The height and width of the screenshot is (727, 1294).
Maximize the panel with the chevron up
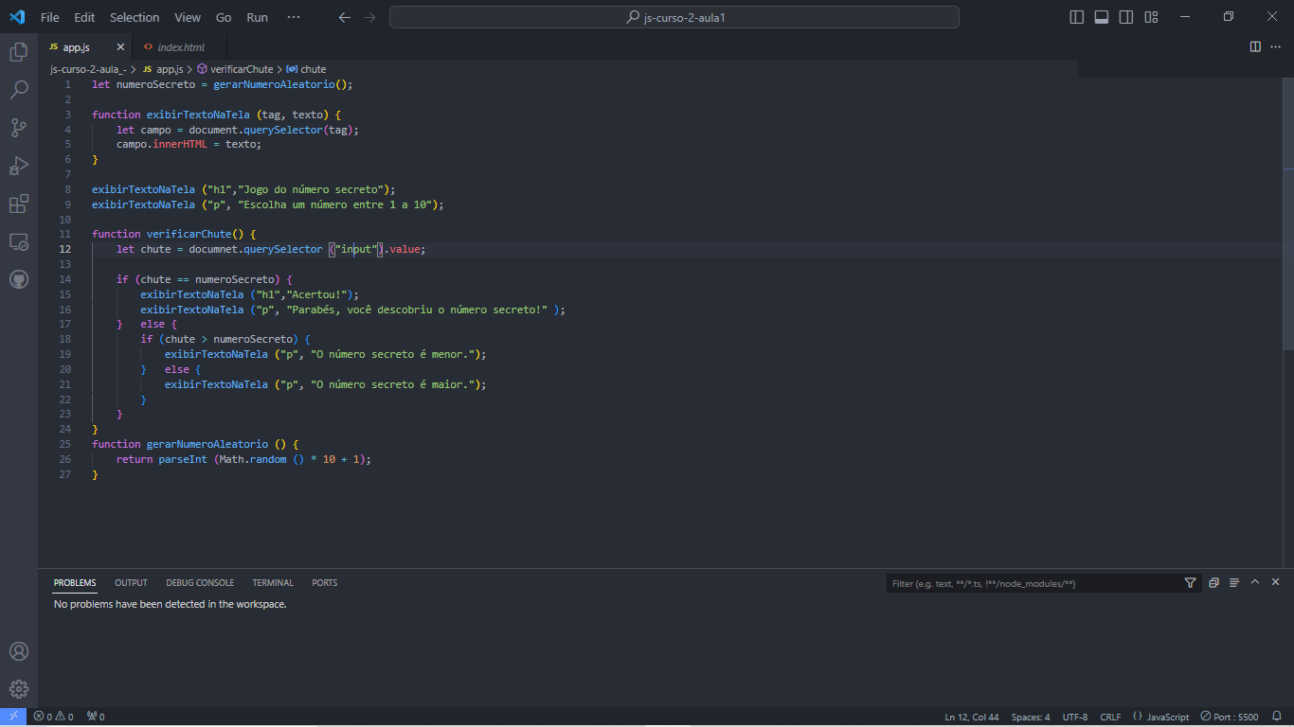pyautogui.click(x=1255, y=582)
